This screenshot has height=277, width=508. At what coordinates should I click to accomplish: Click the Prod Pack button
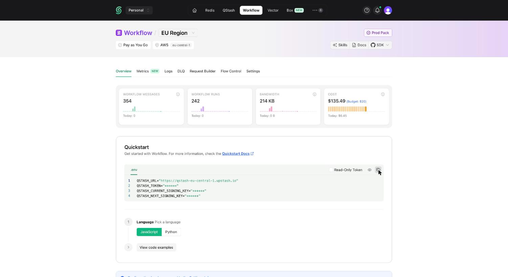click(x=378, y=33)
